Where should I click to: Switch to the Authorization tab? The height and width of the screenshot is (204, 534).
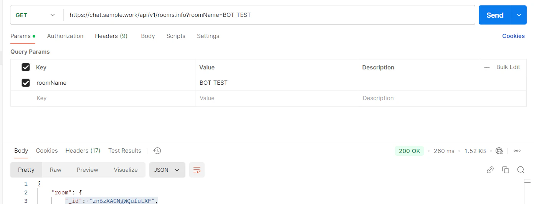point(65,36)
